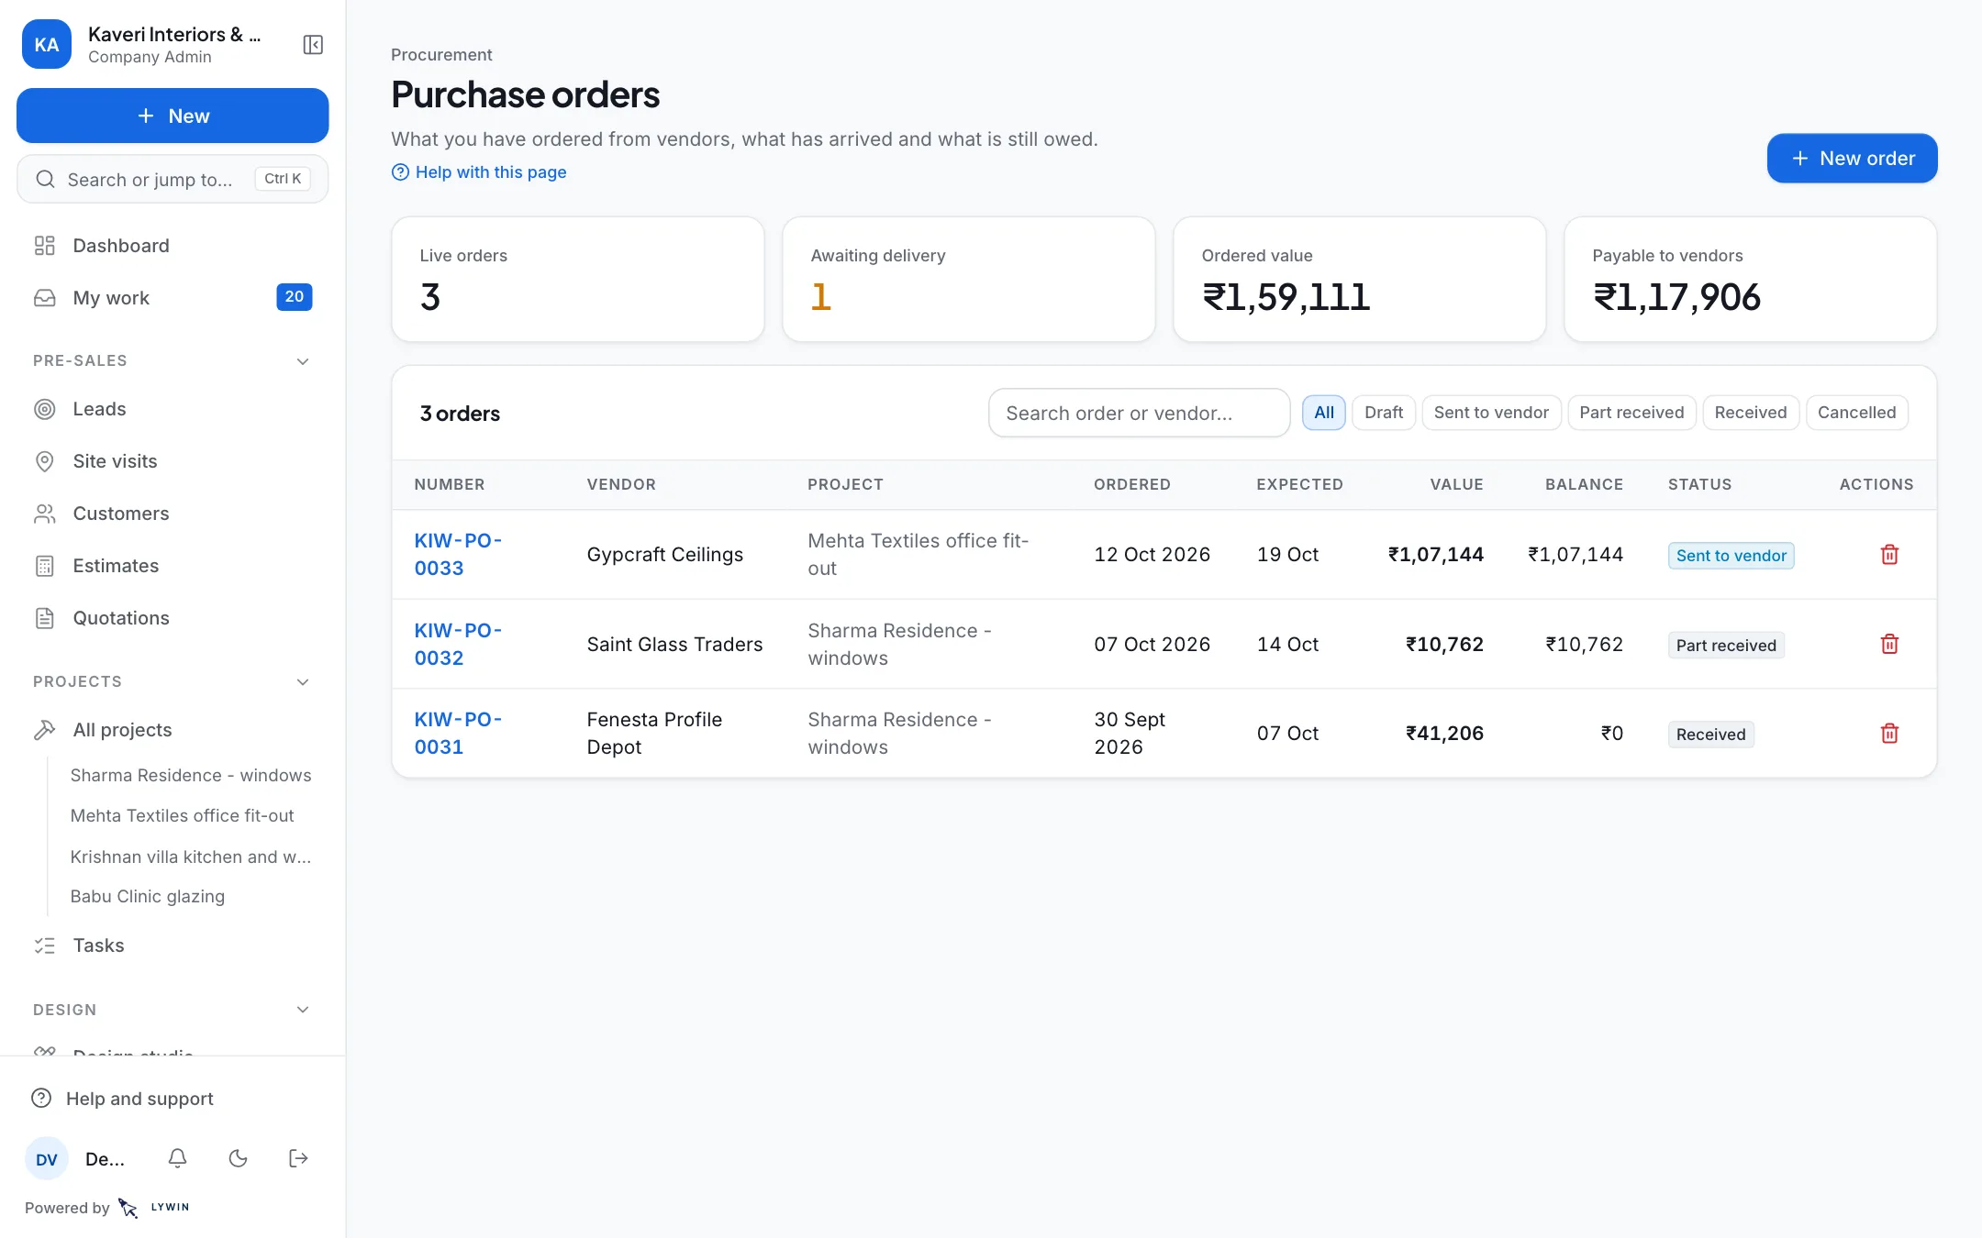Create a New order
Screen dimensions: 1982x1238
click(x=1852, y=159)
